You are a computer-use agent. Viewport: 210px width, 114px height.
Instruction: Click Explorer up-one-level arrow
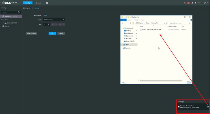(130, 23)
